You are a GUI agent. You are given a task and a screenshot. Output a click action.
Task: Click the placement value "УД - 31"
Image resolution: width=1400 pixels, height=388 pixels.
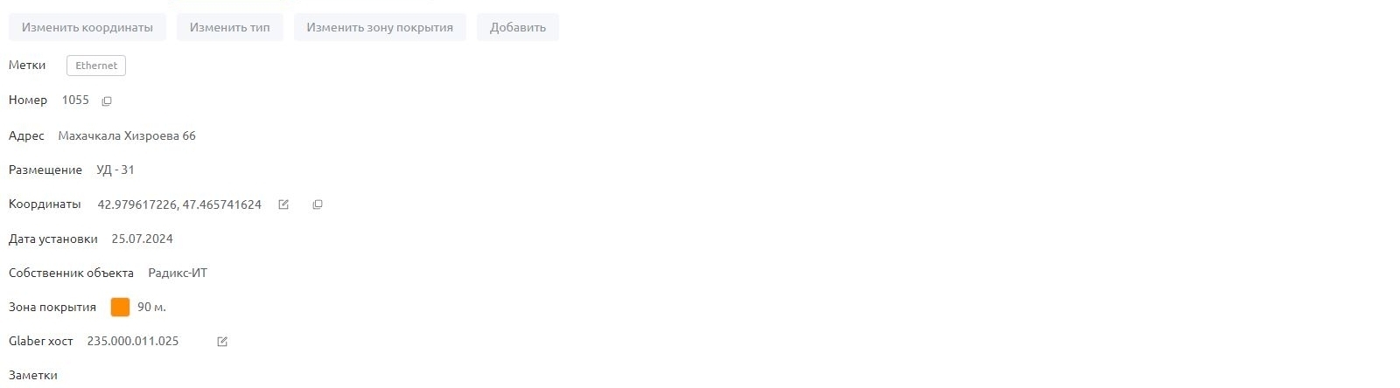[115, 170]
